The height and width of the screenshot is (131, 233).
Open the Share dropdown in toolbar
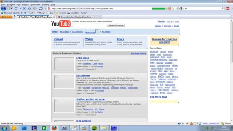41,13
